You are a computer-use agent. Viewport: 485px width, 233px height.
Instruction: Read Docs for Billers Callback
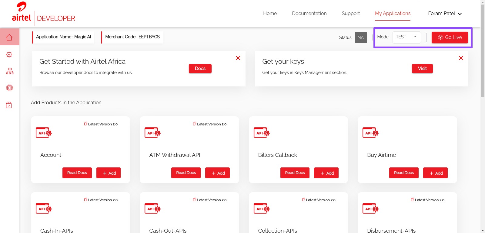(x=295, y=173)
